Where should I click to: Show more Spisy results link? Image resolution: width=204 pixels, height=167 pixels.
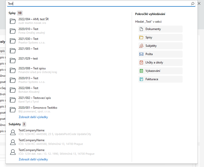point(33,117)
